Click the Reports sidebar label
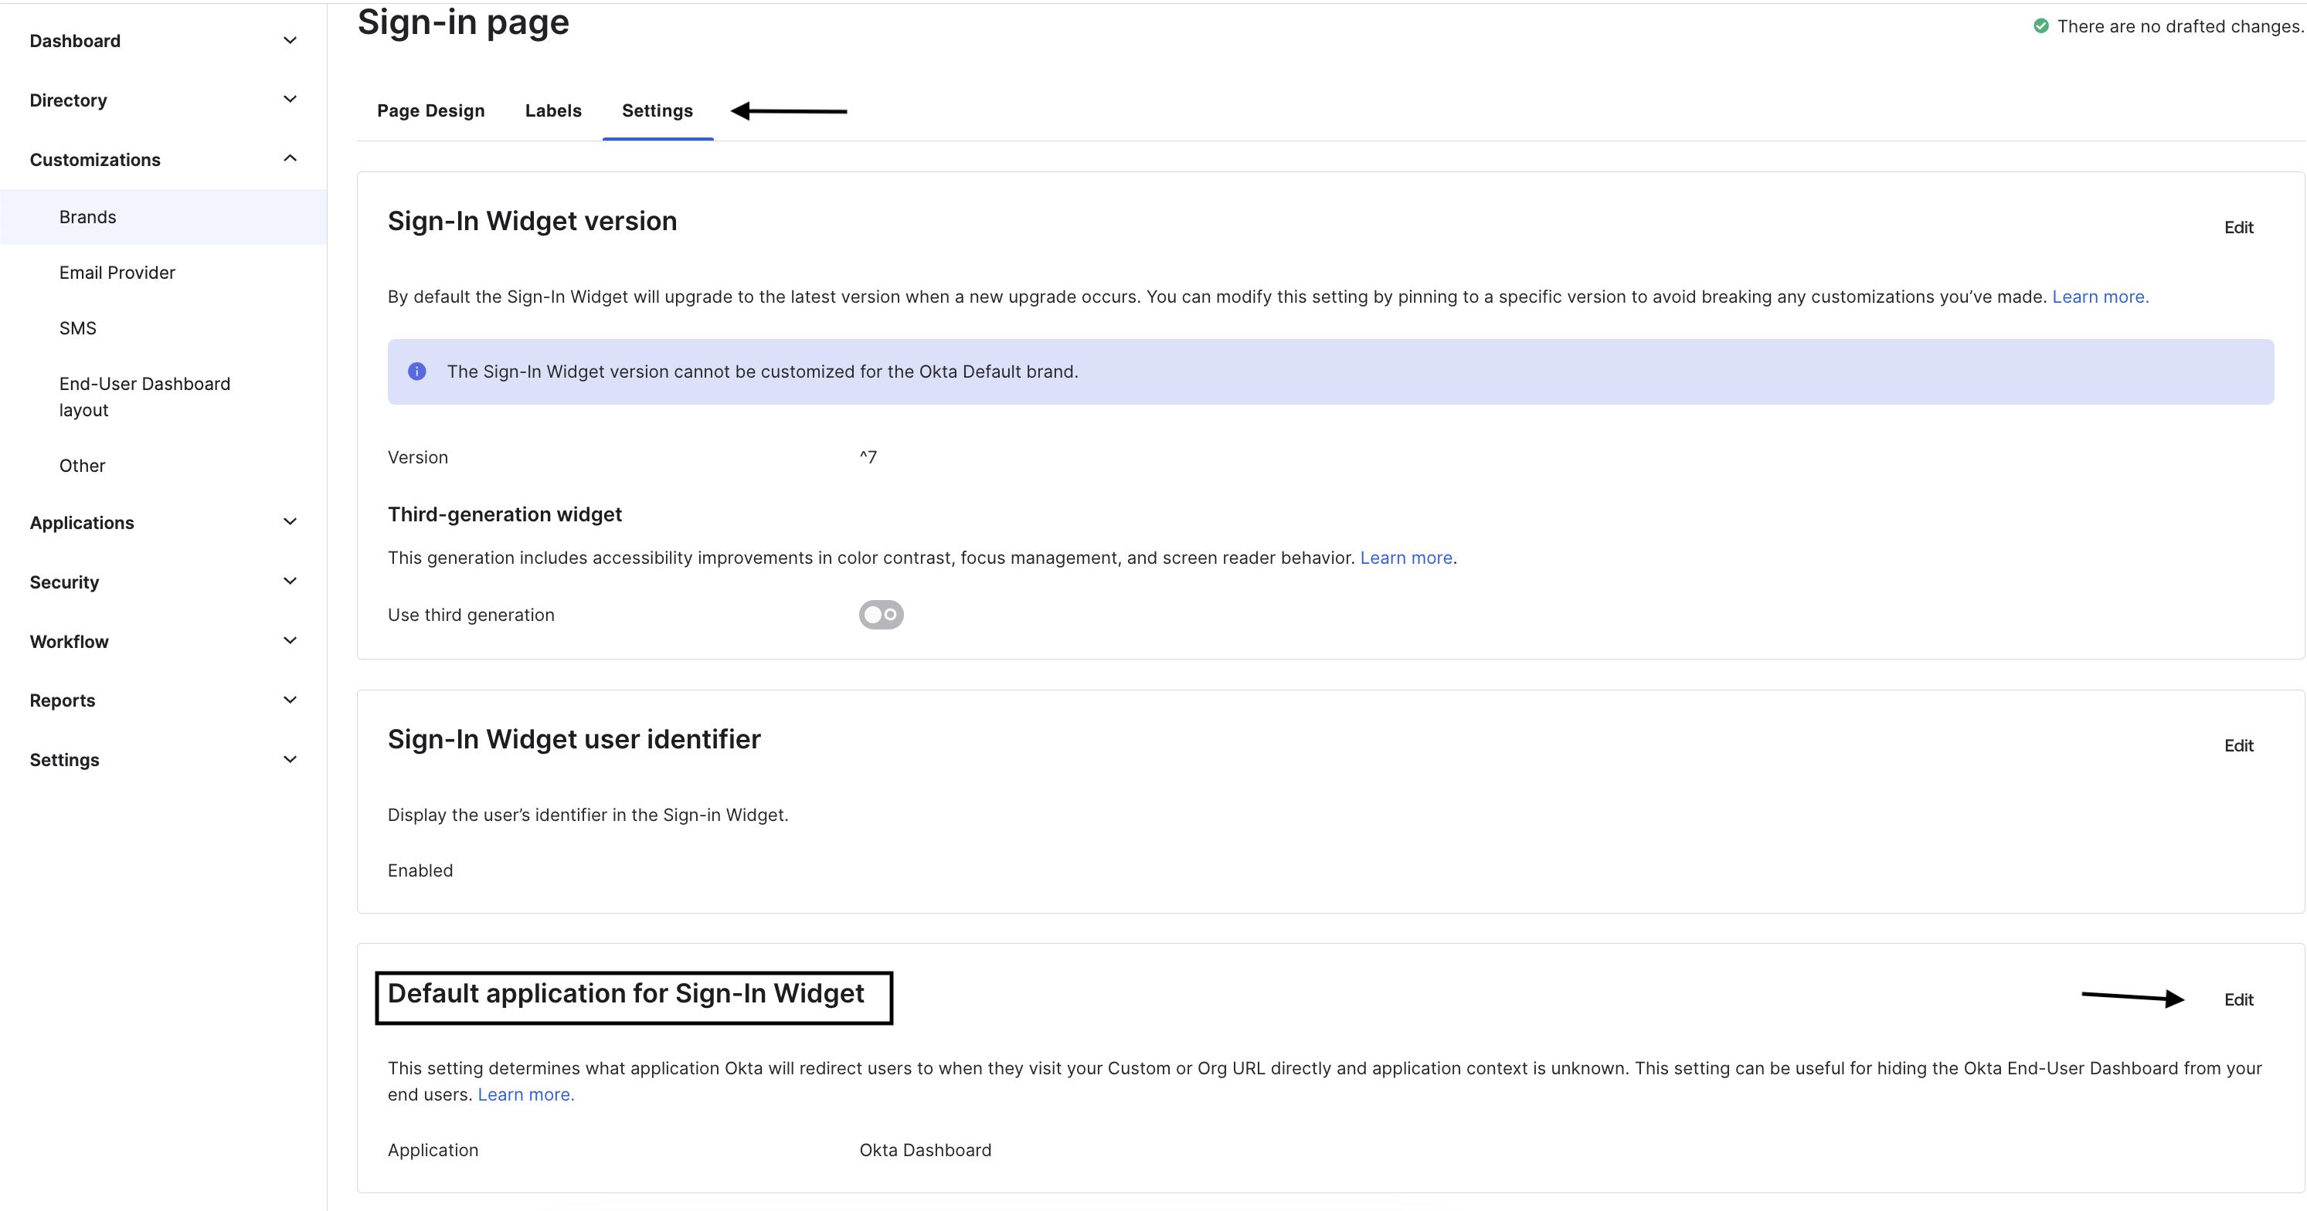The image size is (2307, 1211). (x=62, y=700)
